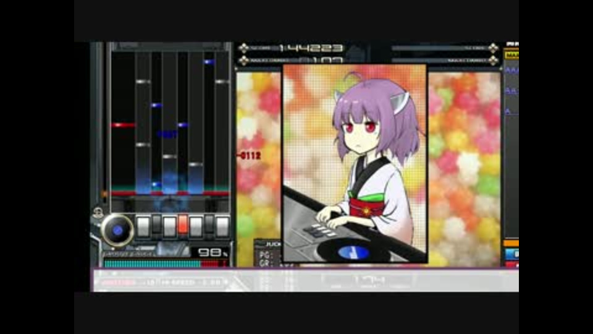The image size is (593, 334).
Task: Click the diamond icon beside score 144223
Action: [244, 48]
